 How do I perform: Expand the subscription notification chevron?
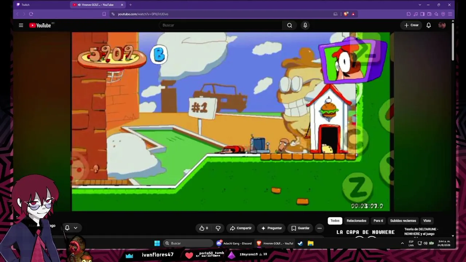point(75,228)
